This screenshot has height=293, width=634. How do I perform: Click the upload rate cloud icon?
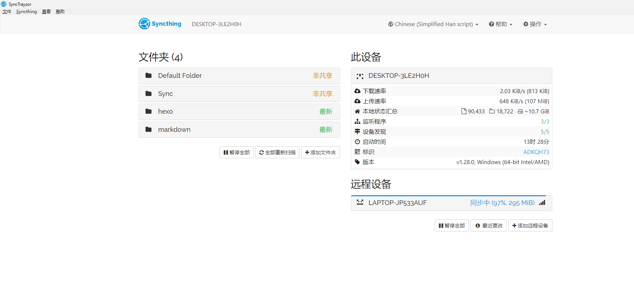click(357, 101)
